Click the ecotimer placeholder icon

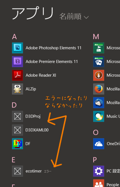[18, 171]
